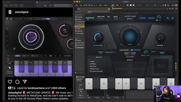This screenshot has height=102, width=181.
Task: Clear the browser search field
Action: (109, 9)
